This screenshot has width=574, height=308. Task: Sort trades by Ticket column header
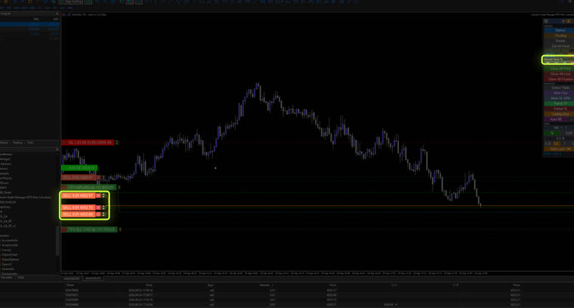coord(69,285)
